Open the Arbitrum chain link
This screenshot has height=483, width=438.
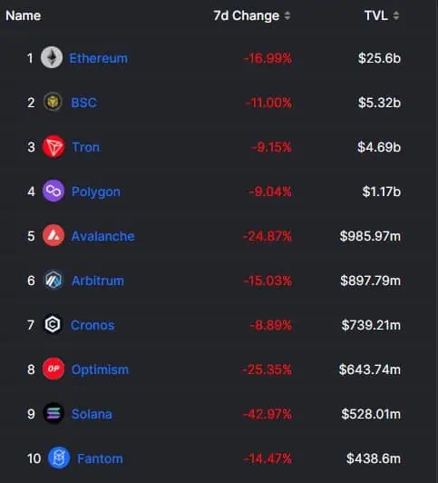98,281
